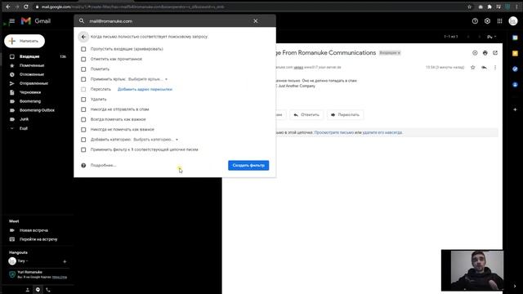523x294 pixels.
Task: Click the search magnifier icon in search box
Action: tap(82, 21)
